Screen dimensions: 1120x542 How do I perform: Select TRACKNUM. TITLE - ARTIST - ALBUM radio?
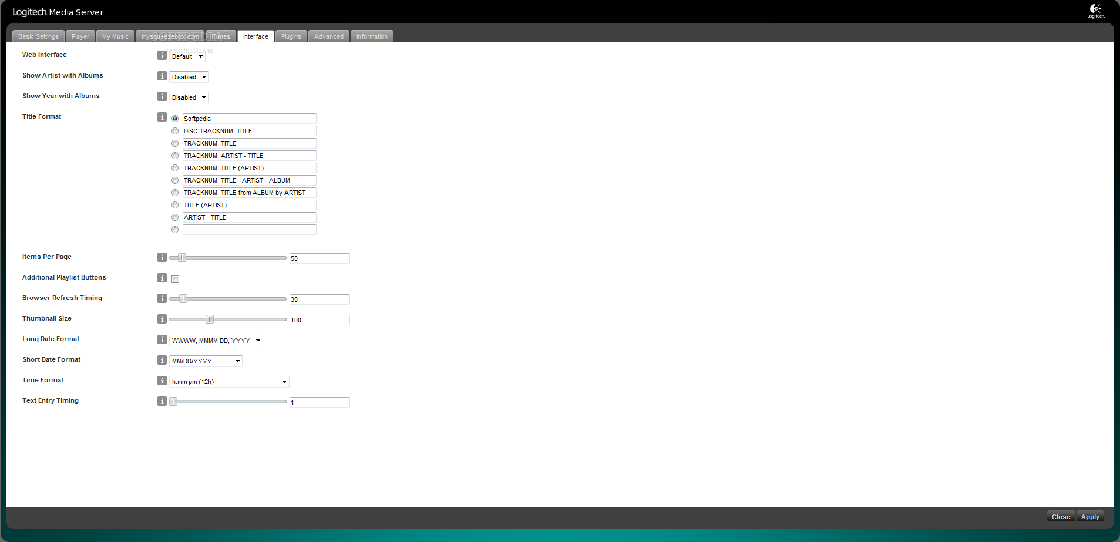coord(175,180)
